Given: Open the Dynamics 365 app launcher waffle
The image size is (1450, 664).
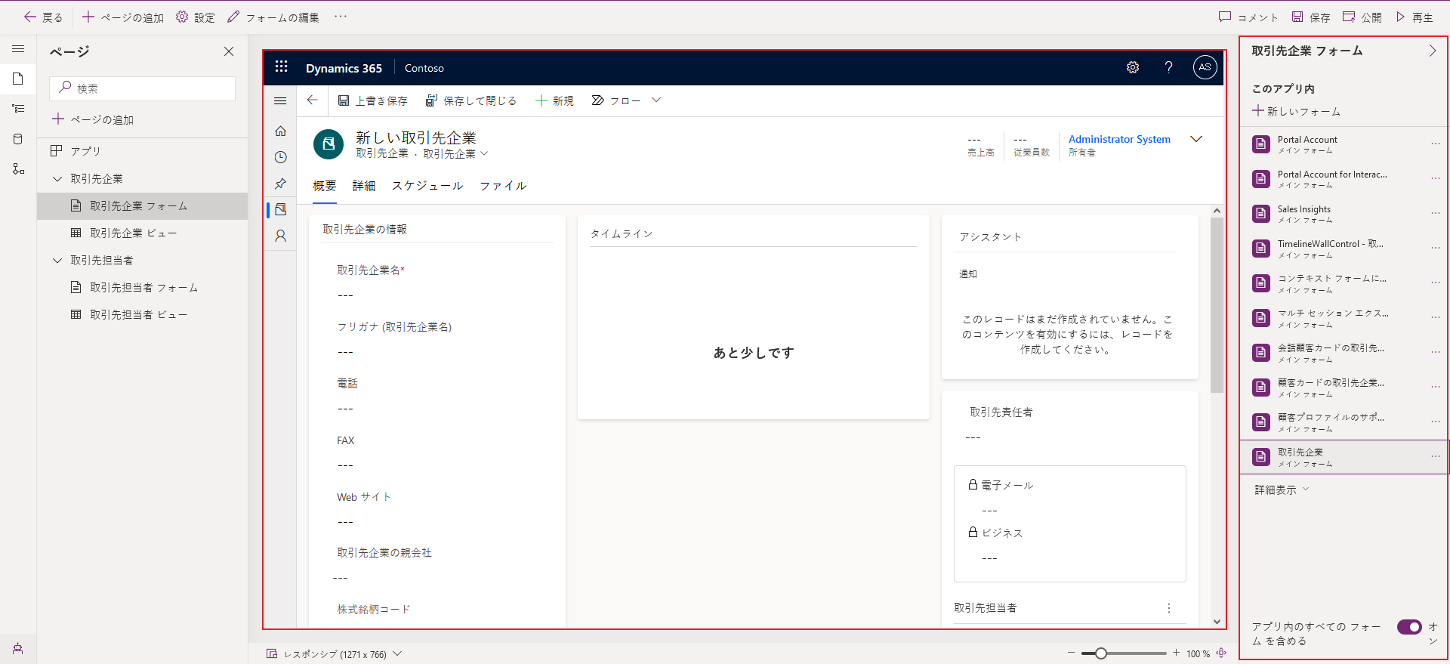Looking at the screenshot, I should click(281, 67).
